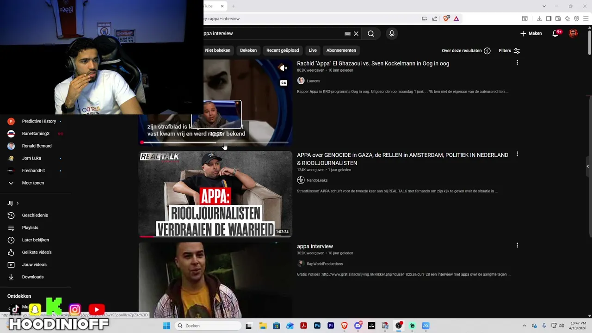592x333 pixels.
Task: Click the share page icon in address bar
Action: point(435,18)
